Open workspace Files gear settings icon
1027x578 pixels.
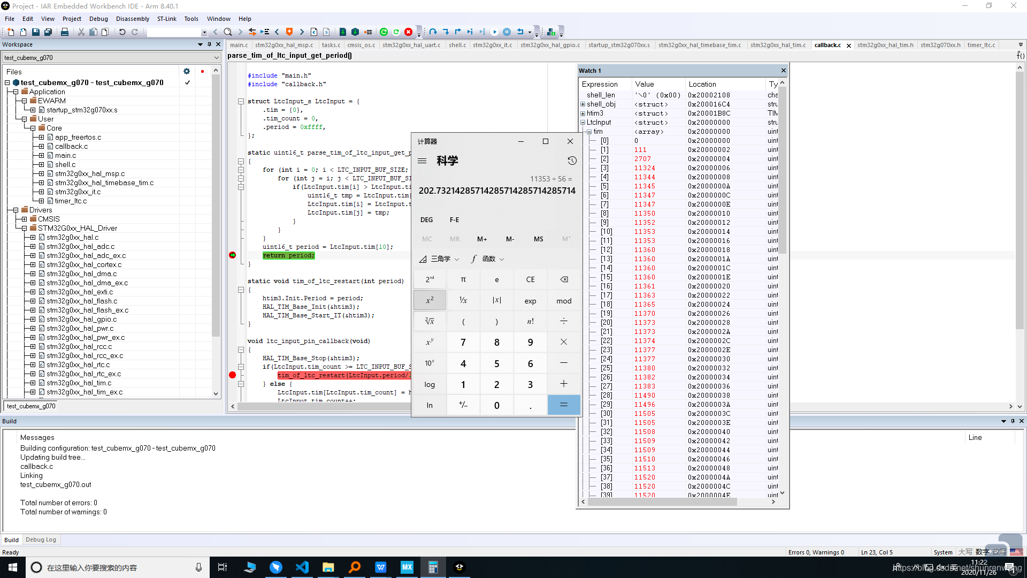187,71
